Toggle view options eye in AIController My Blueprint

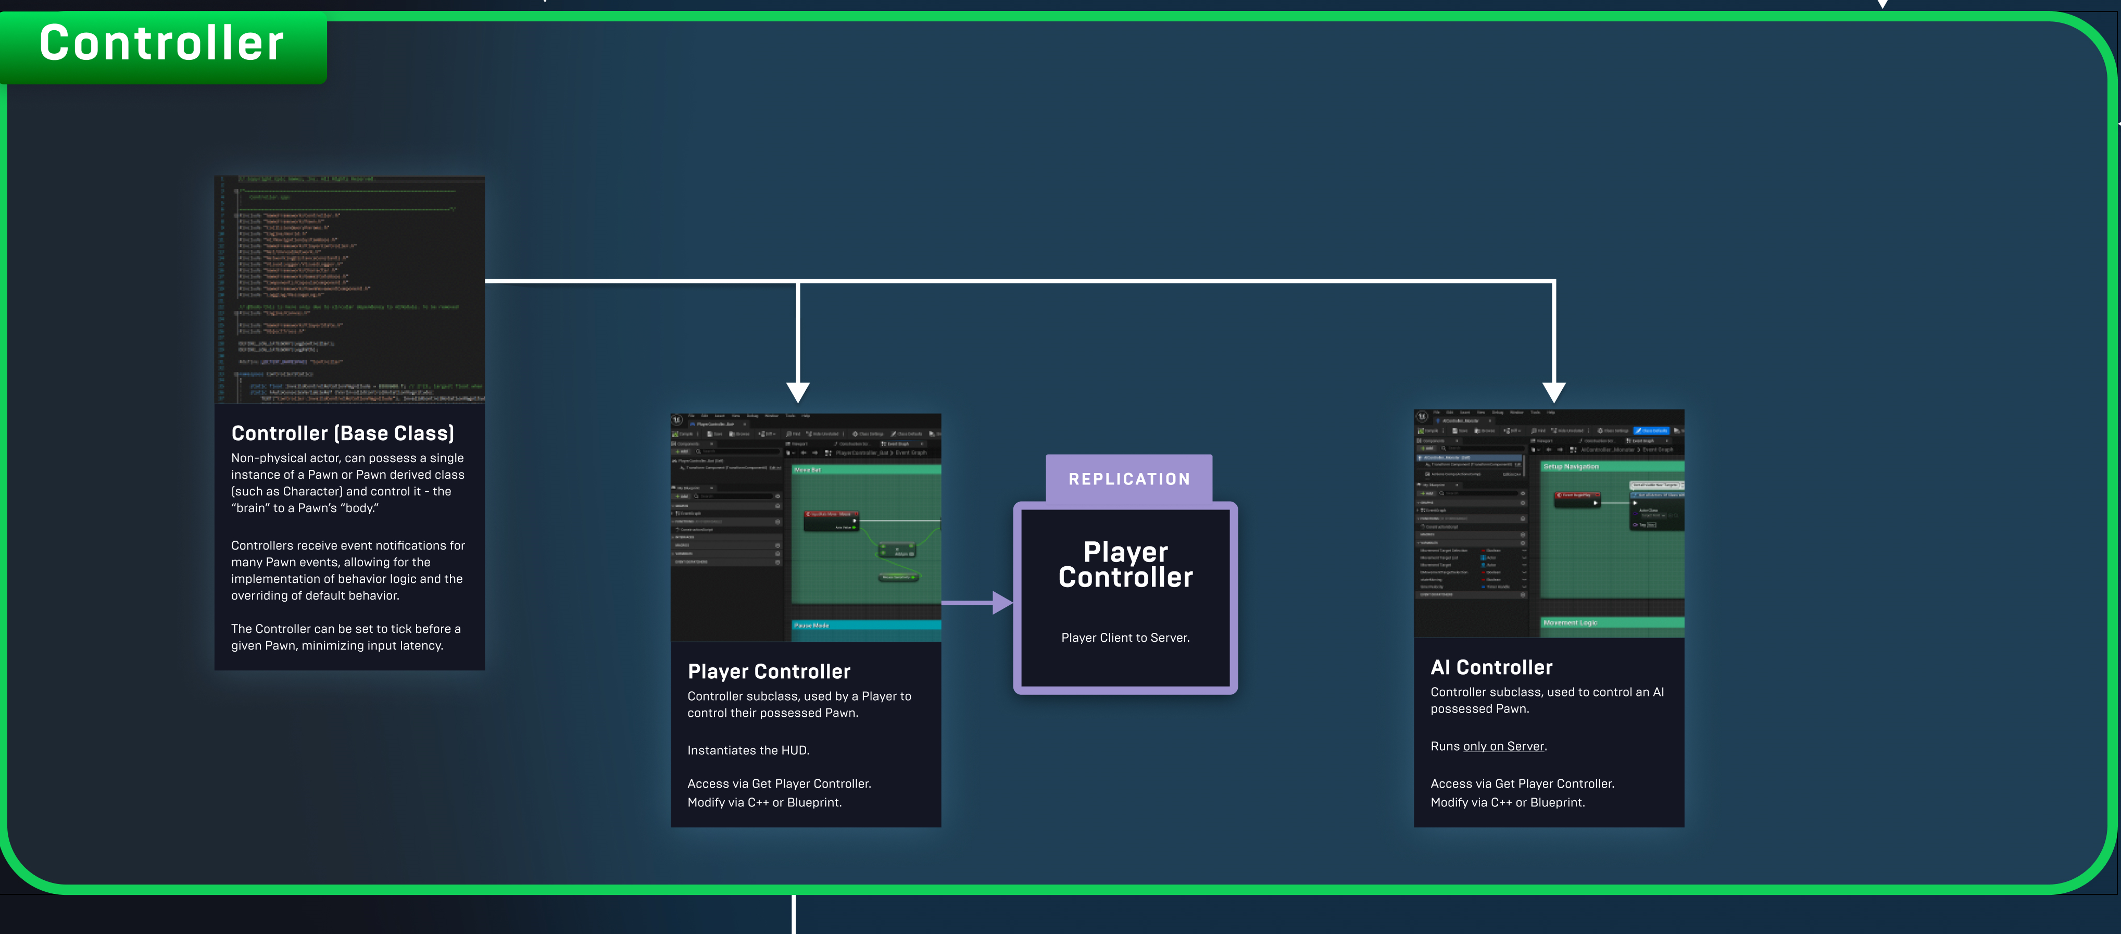pos(1523,493)
